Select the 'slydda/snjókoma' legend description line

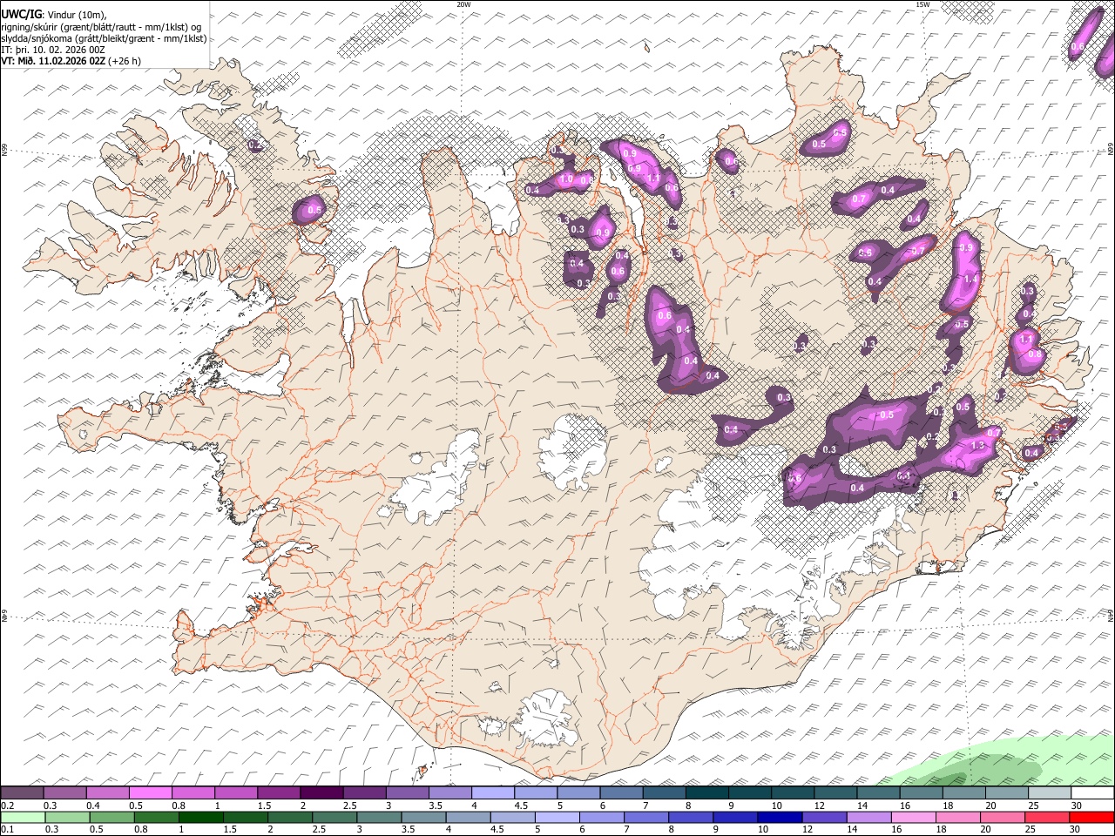click(104, 38)
